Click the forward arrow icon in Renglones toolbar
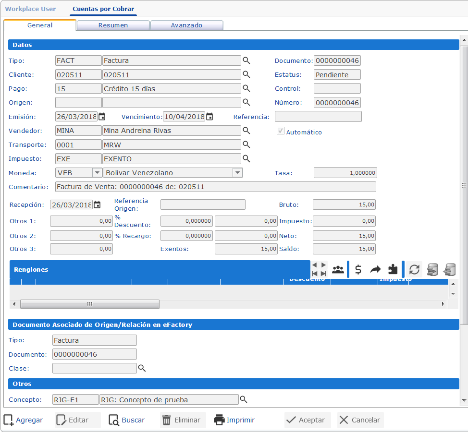The height and width of the screenshot is (433, 468). point(375,270)
